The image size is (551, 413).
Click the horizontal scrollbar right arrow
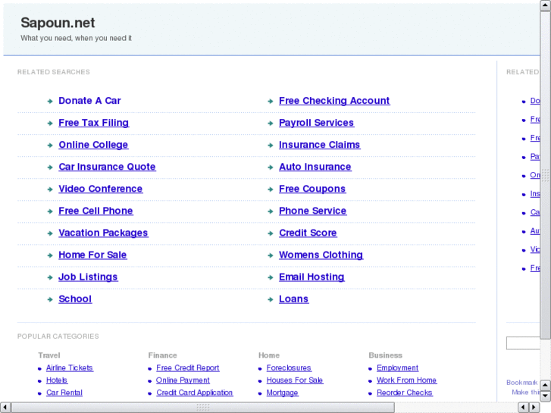[x=534, y=408]
